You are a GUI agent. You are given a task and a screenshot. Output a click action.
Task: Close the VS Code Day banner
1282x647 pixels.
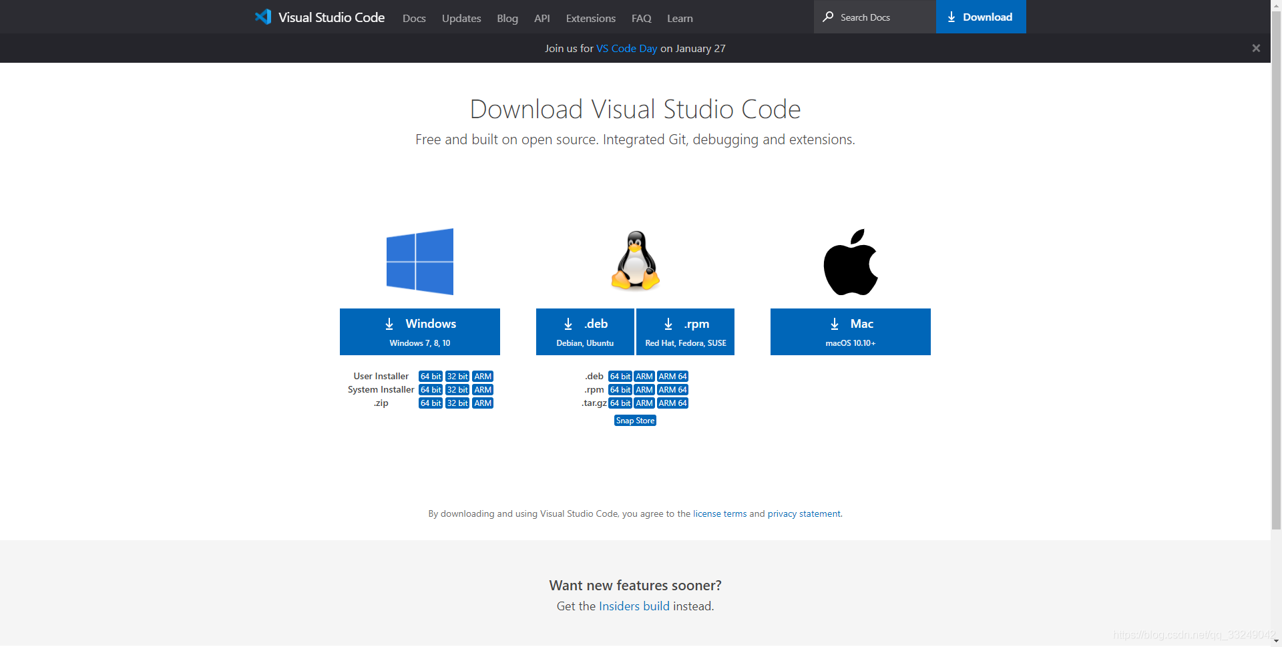tap(1256, 48)
